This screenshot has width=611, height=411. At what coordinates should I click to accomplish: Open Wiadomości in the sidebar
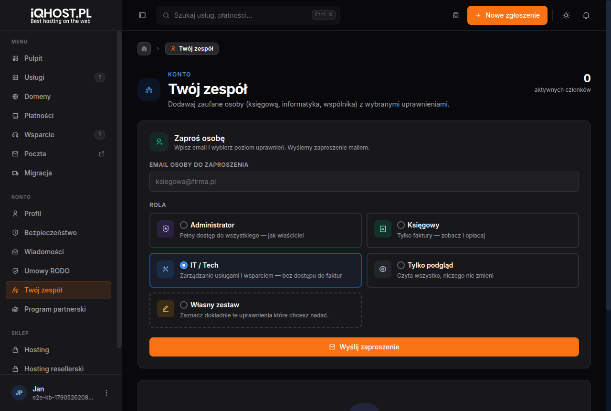tap(58, 252)
